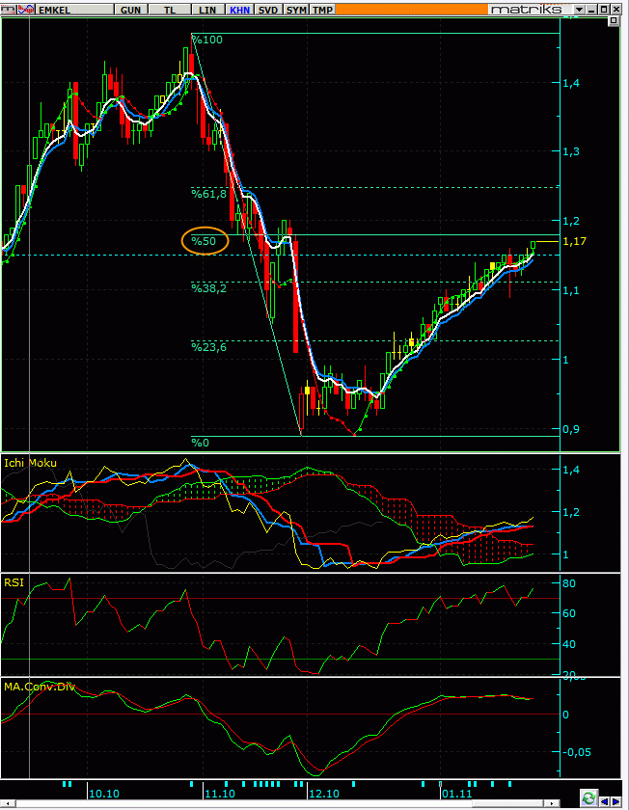Open the EMKEL symbol selector
Viewport: 629px width, 810px height.
click(x=75, y=10)
